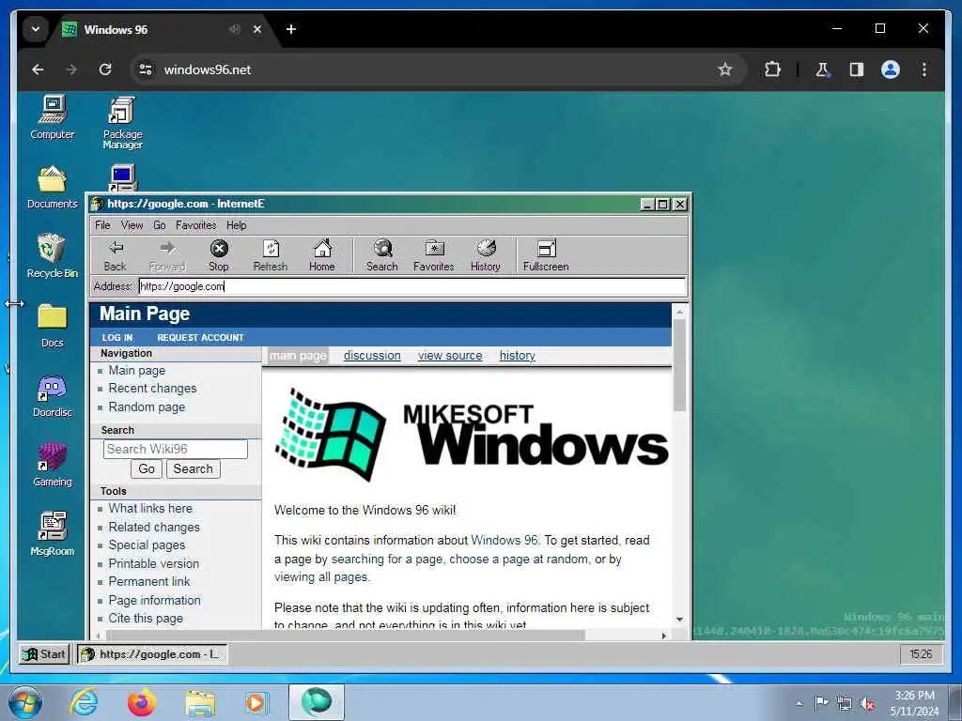The height and width of the screenshot is (721, 962).
Task: Open new Chrome tab plus button
Action: tap(291, 29)
